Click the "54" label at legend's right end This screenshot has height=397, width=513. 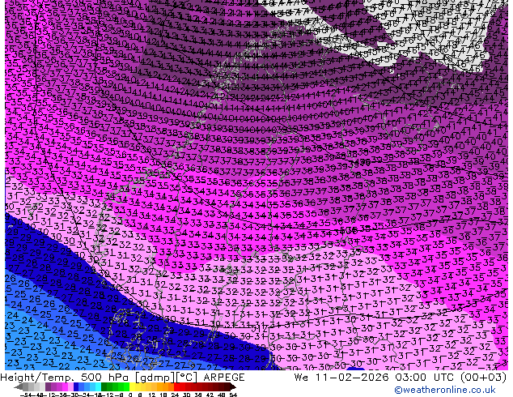[x=233, y=395]
